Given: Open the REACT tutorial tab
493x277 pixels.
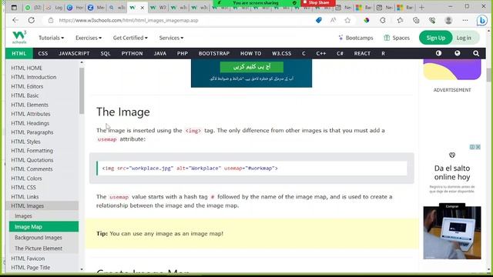Looking at the screenshot, I should (x=362, y=53).
